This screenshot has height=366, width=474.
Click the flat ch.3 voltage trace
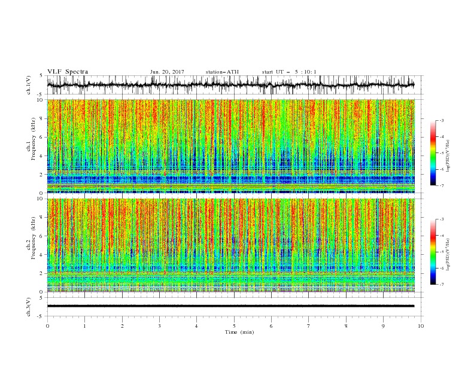(x=230, y=306)
